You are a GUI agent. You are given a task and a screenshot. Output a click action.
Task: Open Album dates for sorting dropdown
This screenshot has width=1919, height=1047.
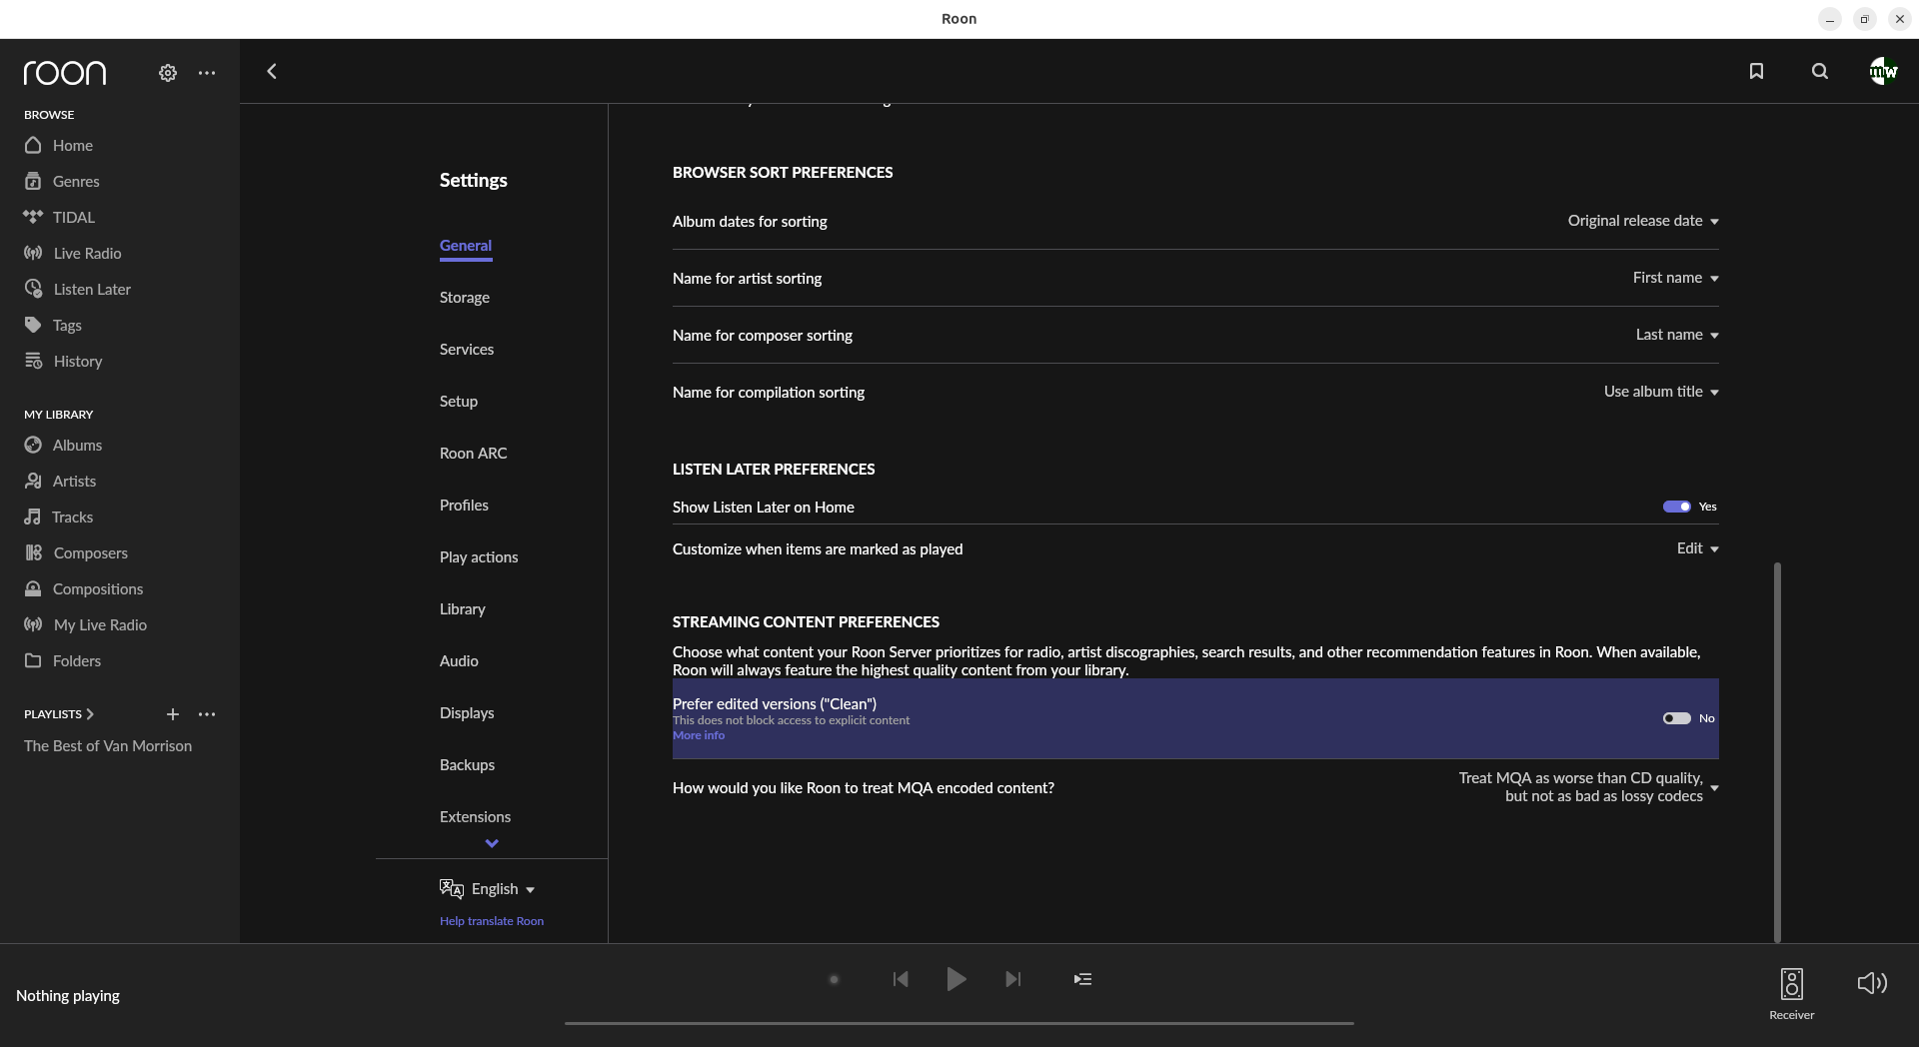pyautogui.click(x=1642, y=221)
